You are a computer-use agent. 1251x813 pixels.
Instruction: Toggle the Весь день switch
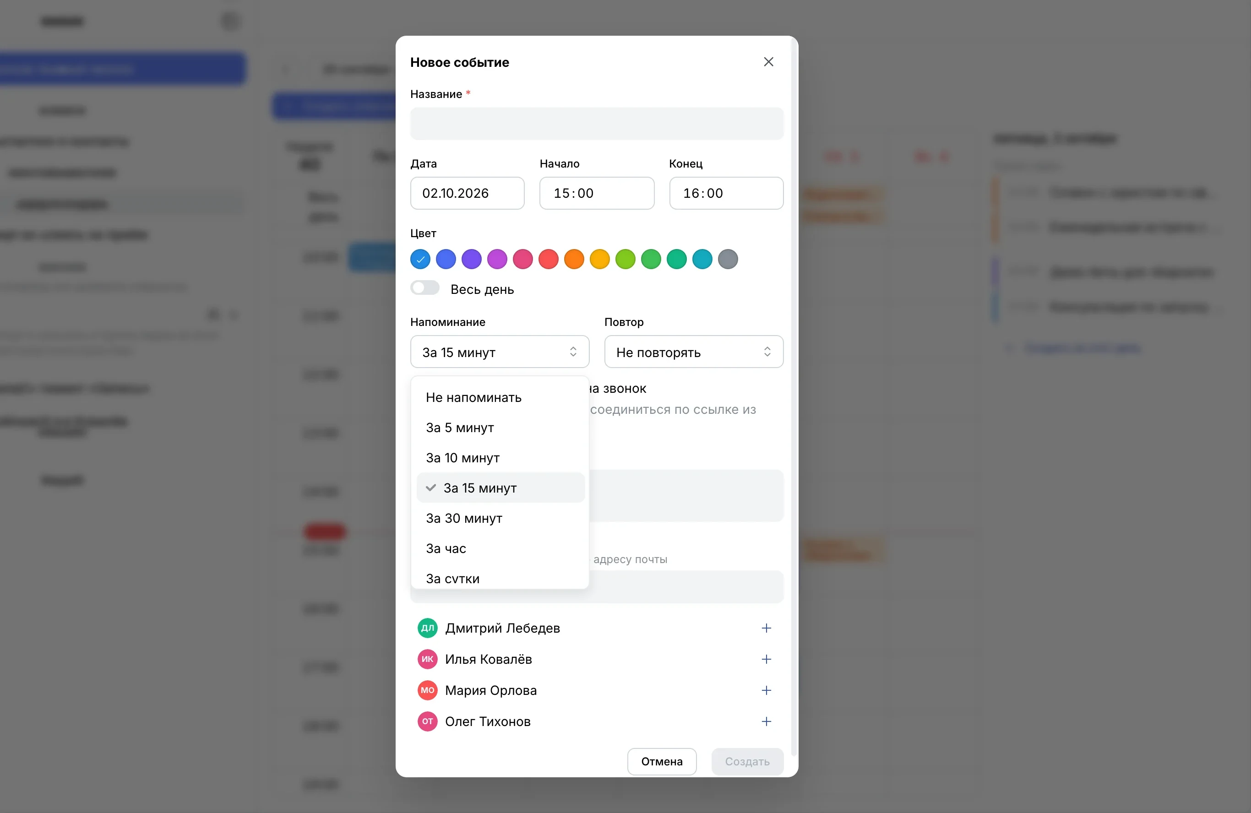point(425,288)
